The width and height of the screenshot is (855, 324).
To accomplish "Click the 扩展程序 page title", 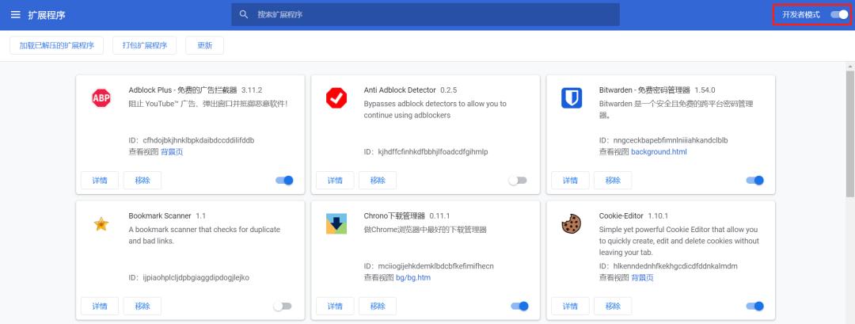I will 47,15.
